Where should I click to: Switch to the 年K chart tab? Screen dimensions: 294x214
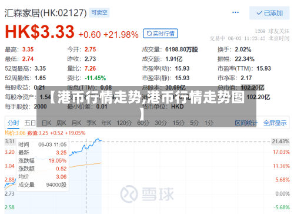pos(106,123)
